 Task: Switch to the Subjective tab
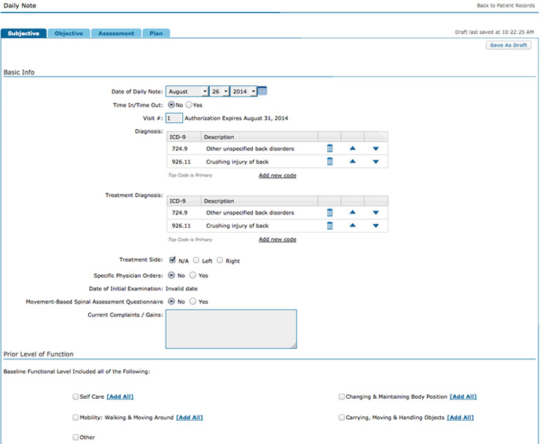pos(23,34)
